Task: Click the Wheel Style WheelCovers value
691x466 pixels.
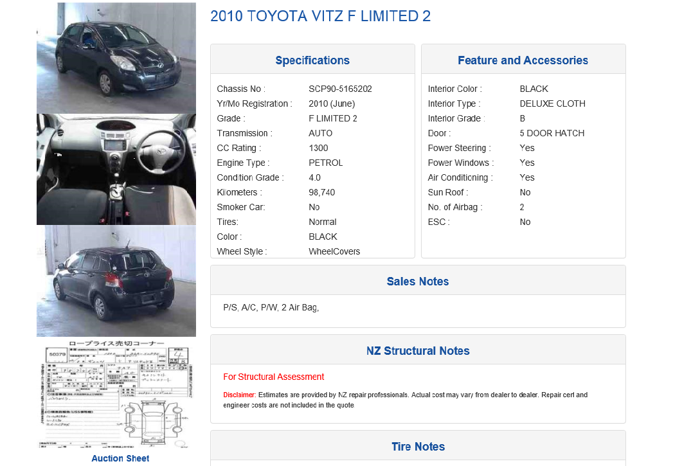Action: click(334, 252)
